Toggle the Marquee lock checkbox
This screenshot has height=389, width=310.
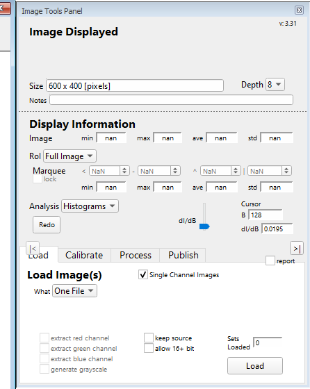[x=38, y=179]
